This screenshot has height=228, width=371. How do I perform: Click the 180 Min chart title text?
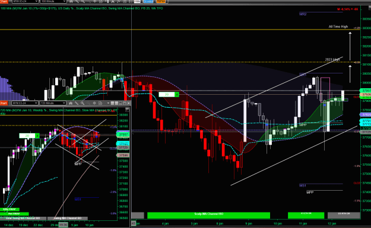coord(82,8)
